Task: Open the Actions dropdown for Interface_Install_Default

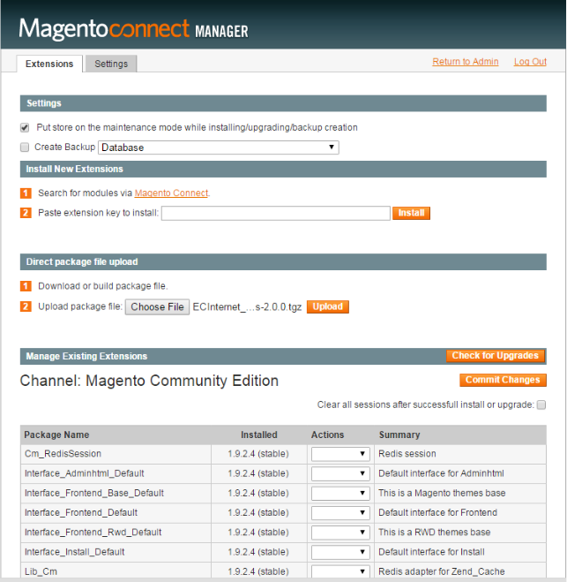Action: 340,552
